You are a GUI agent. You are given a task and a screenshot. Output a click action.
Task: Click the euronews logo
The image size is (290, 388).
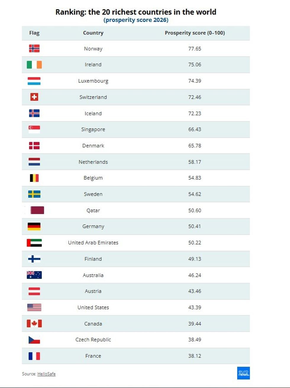click(243, 373)
